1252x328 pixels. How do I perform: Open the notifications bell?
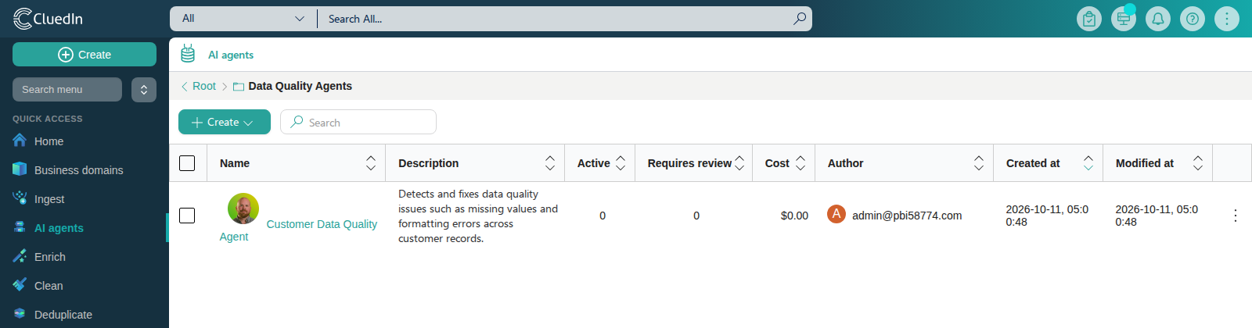pos(1158,19)
